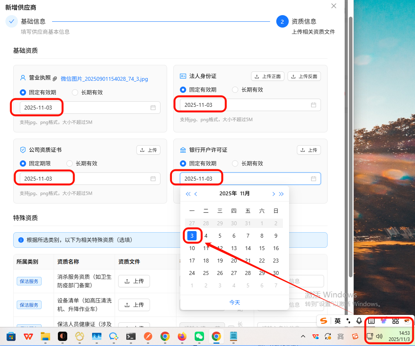Screen dimensions: 415x346
Task: Click the calendar icon in 营业执照 date field
Action: pos(153,108)
